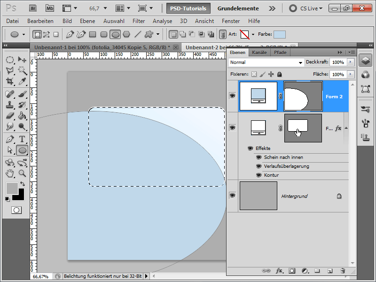Select the History Brush tool

(22, 105)
